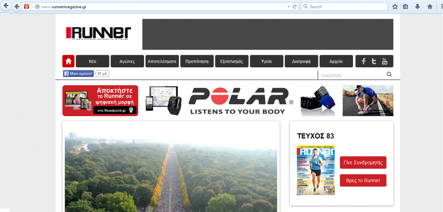Open the Εξοπλισμός menu item
Screen dimensions: 443x212
[x=232, y=61]
